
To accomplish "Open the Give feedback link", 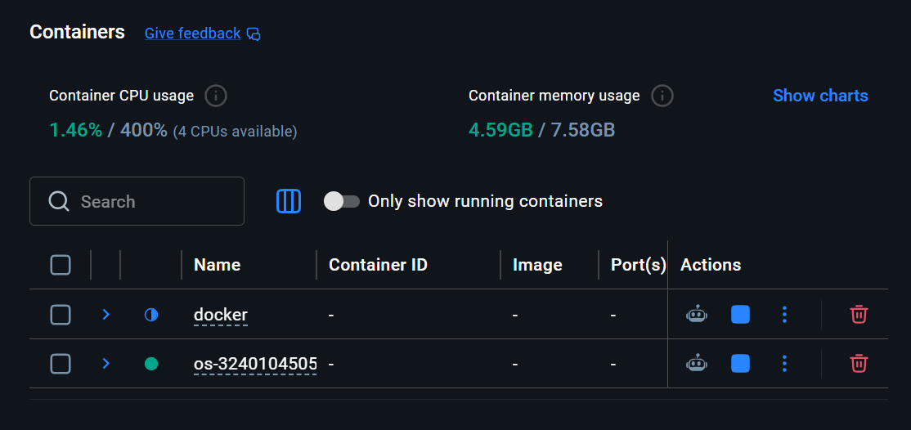I will pos(192,34).
